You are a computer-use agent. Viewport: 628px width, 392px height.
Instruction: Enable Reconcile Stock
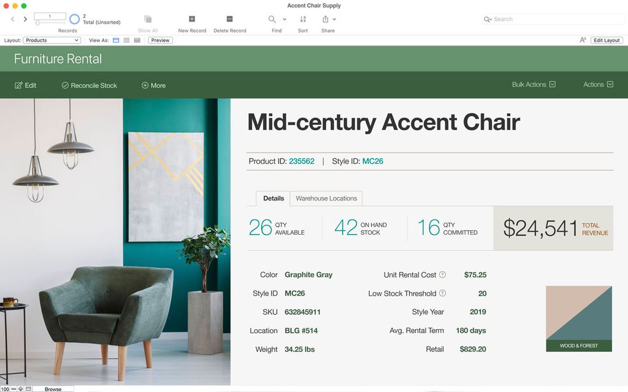[89, 85]
